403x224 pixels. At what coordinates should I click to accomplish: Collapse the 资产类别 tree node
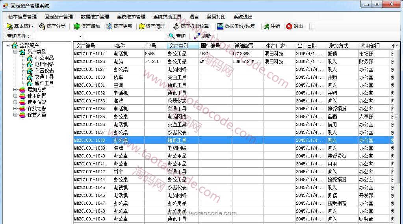(15, 52)
